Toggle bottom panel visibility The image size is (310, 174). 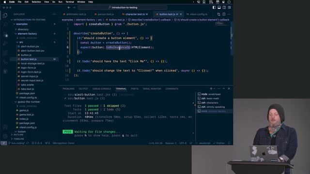(x=219, y=8)
